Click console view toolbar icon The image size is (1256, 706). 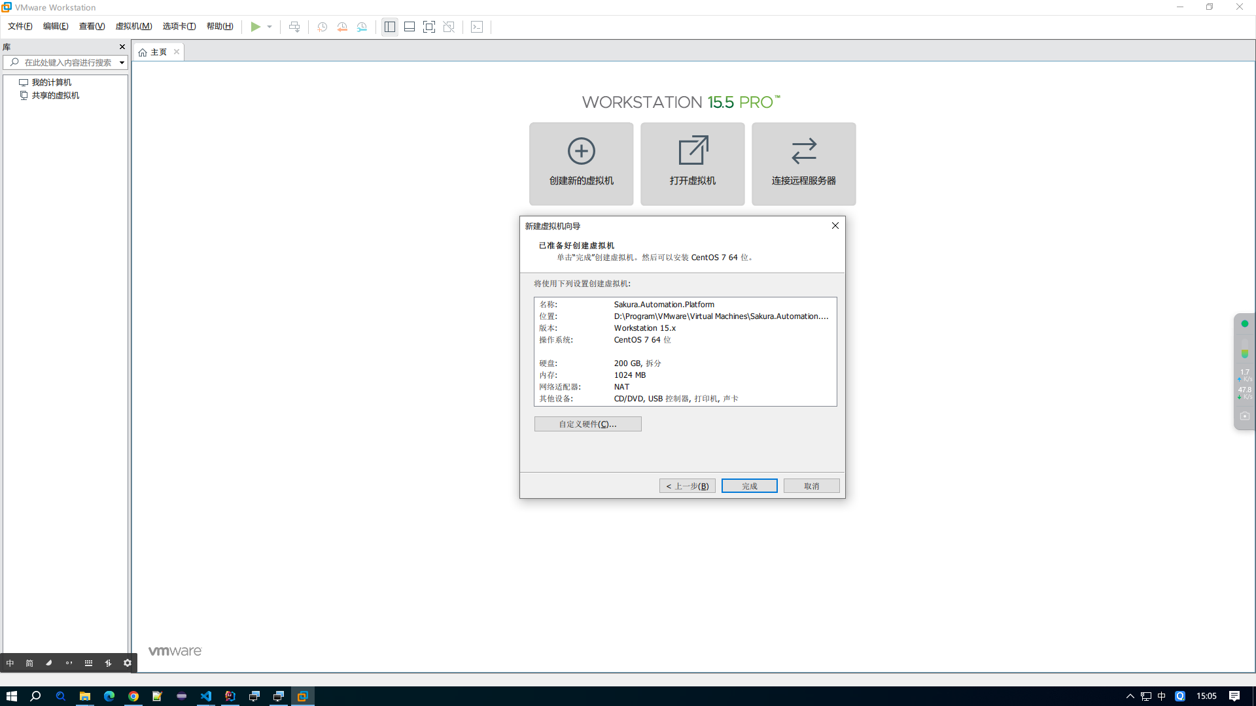pos(477,27)
